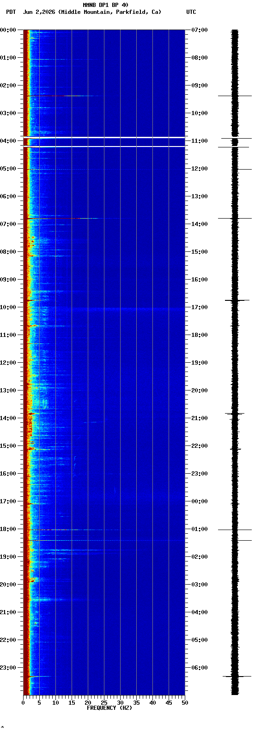Viewport: 255px width, 732px height.
Task: Click the 01:00 PDT time label
Action: coord(8,58)
